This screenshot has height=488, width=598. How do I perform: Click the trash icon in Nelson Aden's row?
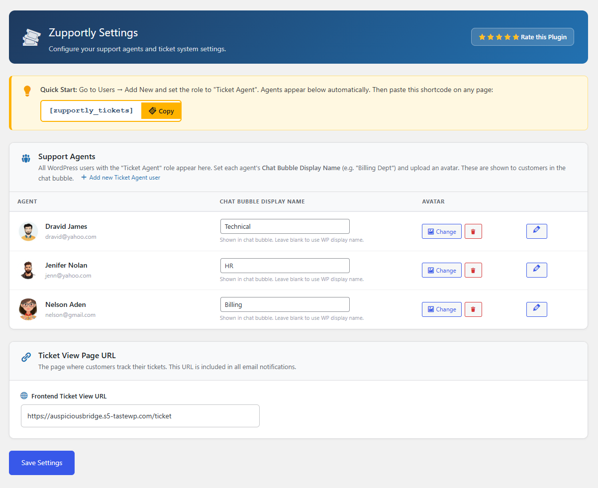(x=473, y=309)
